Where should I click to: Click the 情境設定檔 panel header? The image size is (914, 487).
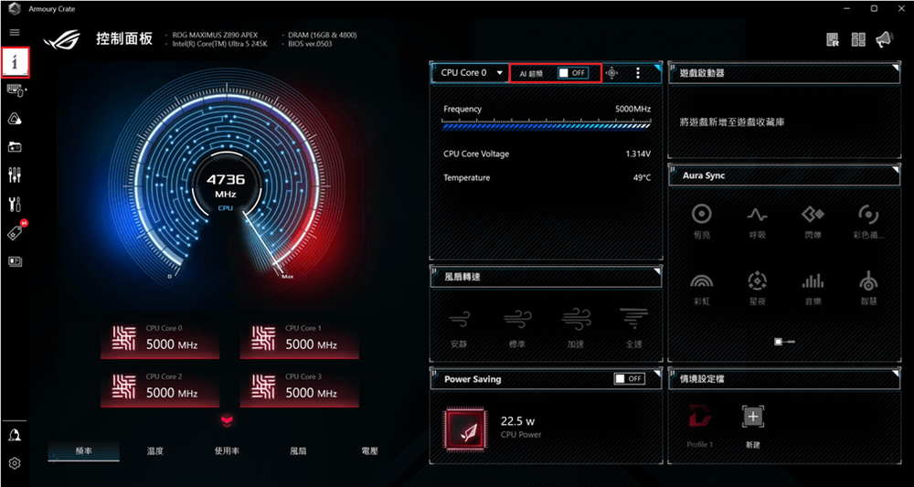(784, 379)
